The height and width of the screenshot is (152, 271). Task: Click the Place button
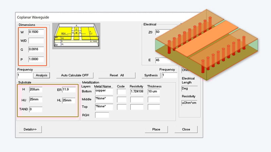156,129
